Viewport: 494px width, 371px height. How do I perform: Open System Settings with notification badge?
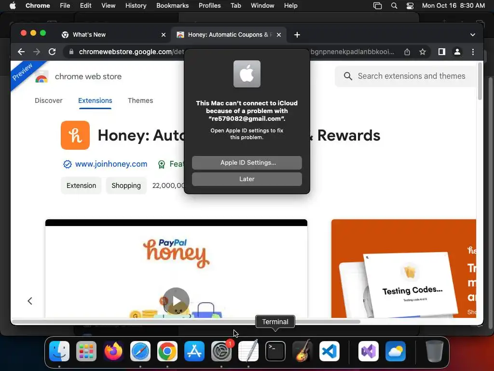click(221, 351)
